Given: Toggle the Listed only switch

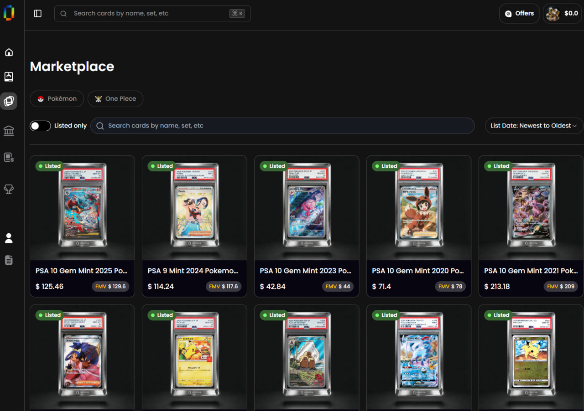Looking at the screenshot, I should click(40, 126).
